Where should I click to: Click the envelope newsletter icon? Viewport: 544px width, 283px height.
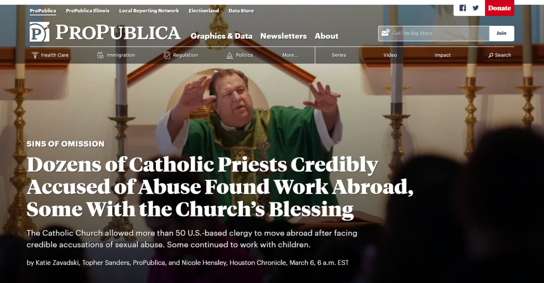(385, 33)
